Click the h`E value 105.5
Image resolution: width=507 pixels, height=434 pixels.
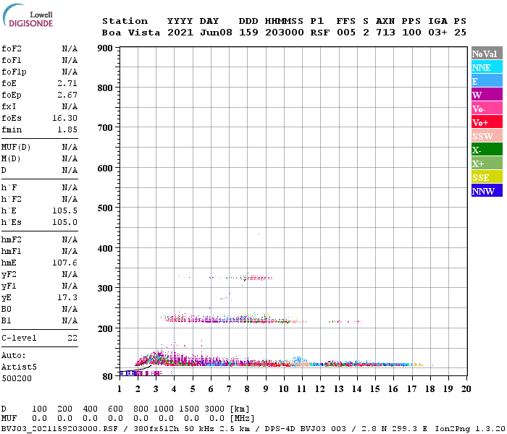[65, 211]
